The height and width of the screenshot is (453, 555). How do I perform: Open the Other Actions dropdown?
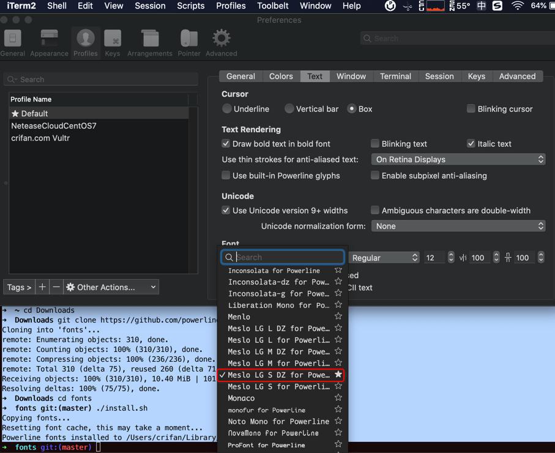[111, 287]
